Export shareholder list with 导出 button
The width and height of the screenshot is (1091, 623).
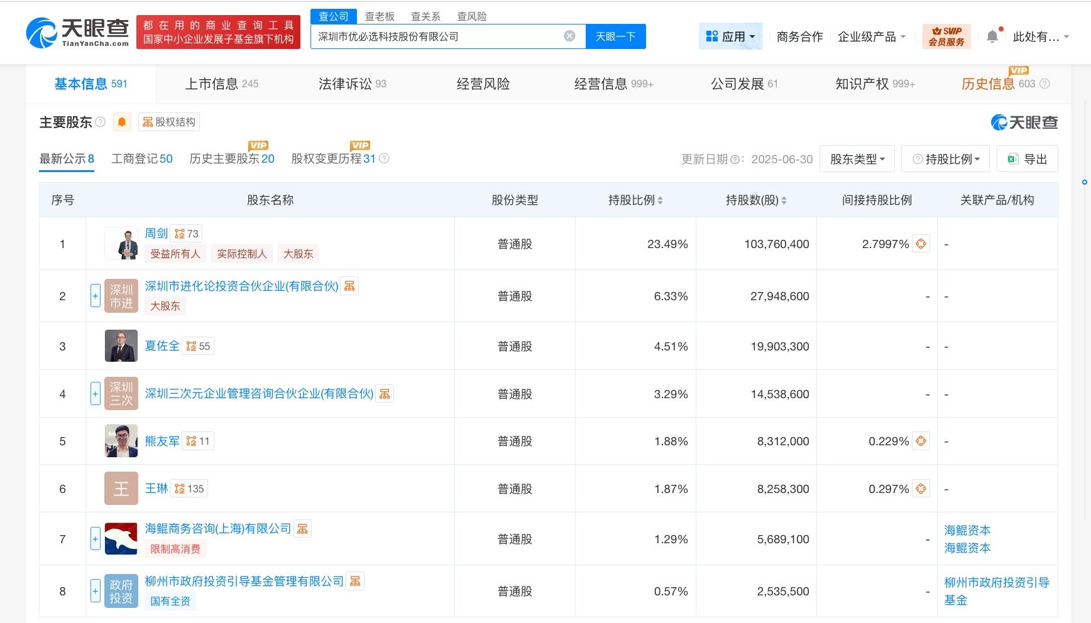click(x=1027, y=159)
